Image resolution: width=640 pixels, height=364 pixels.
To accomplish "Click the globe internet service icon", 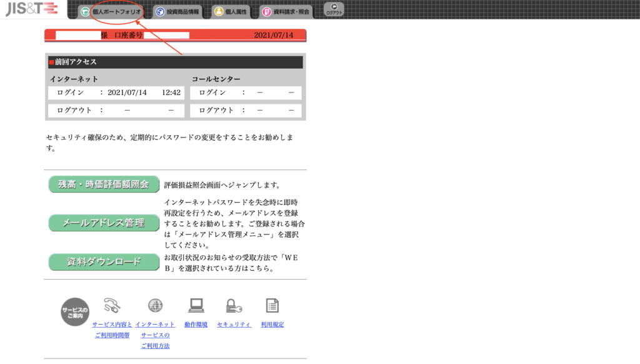I will click(x=155, y=305).
